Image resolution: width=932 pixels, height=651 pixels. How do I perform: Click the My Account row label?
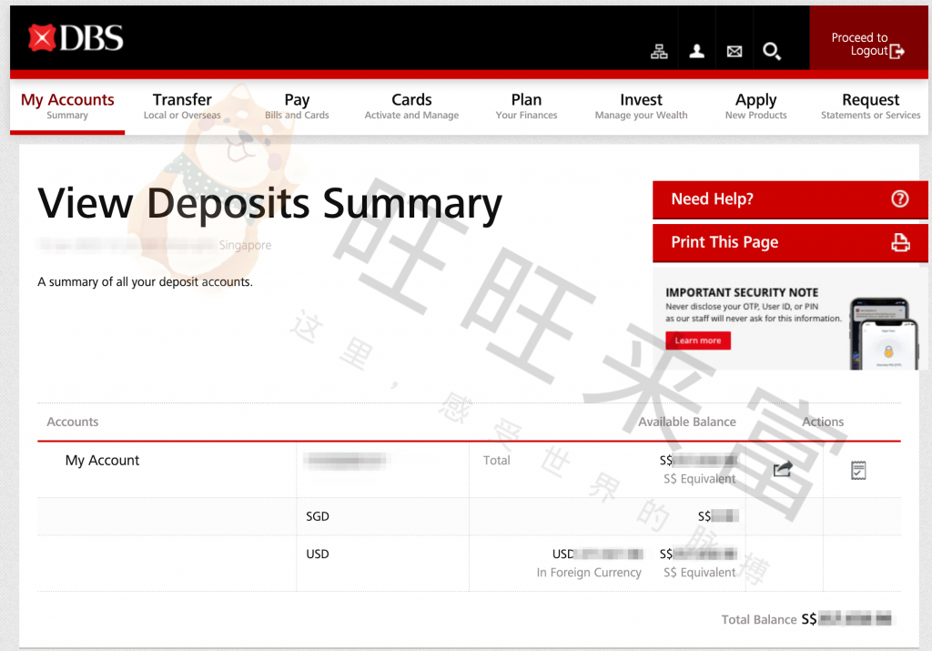coord(102,460)
